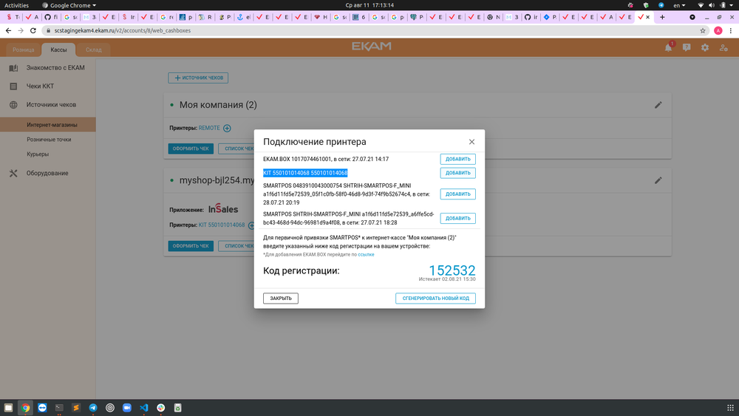The image size is (739, 416).
Task: Click the plus icon next to REMOTE printer
Action: (x=227, y=129)
